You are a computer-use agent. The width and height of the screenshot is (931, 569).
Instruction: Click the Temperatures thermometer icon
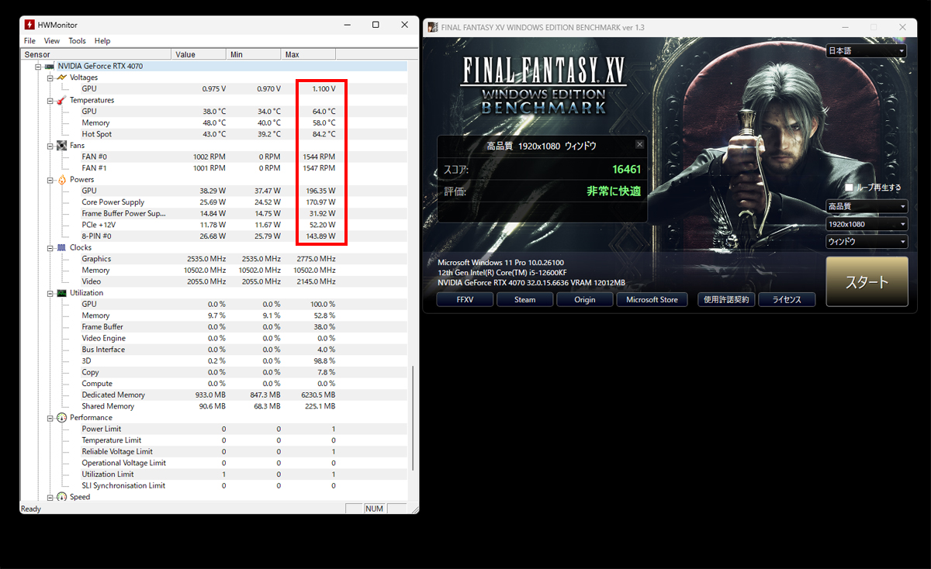tap(61, 100)
